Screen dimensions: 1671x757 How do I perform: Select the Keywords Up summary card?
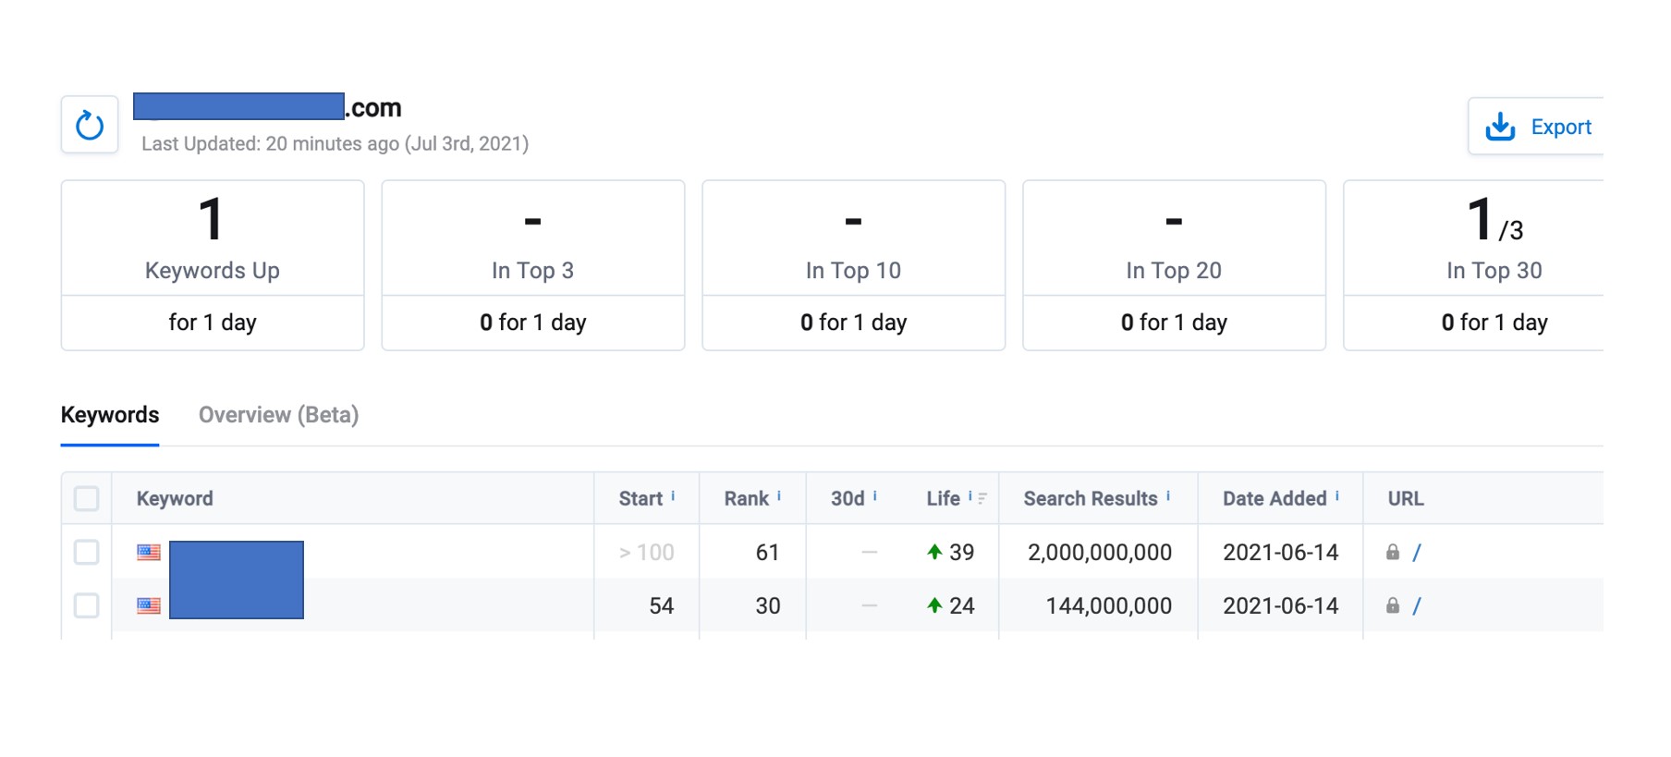[213, 265]
